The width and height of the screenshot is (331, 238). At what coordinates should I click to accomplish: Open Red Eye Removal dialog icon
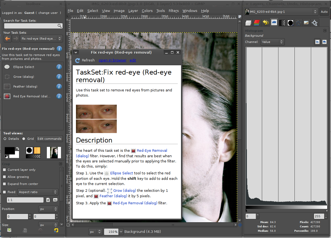point(7,96)
